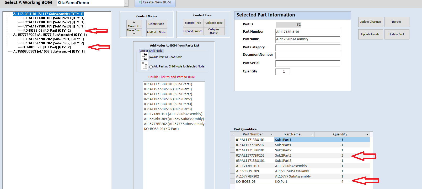The image size is (422, 189).
Task: Open the Working BOM combo box dropdown
Action: click(126, 3)
